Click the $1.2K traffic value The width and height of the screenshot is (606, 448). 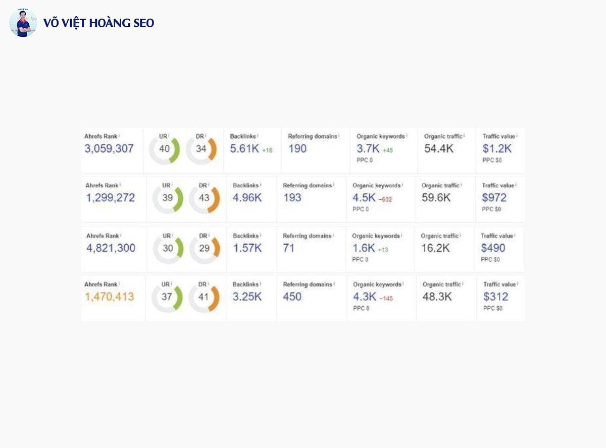tap(497, 149)
